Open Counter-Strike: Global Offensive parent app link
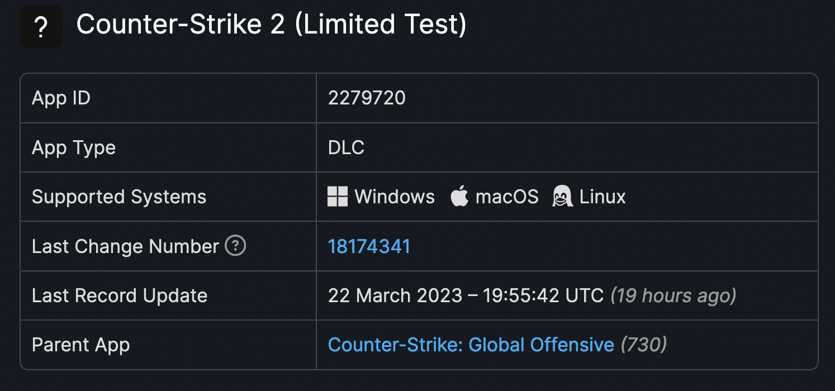835x391 pixels. (x=471, y=345)
